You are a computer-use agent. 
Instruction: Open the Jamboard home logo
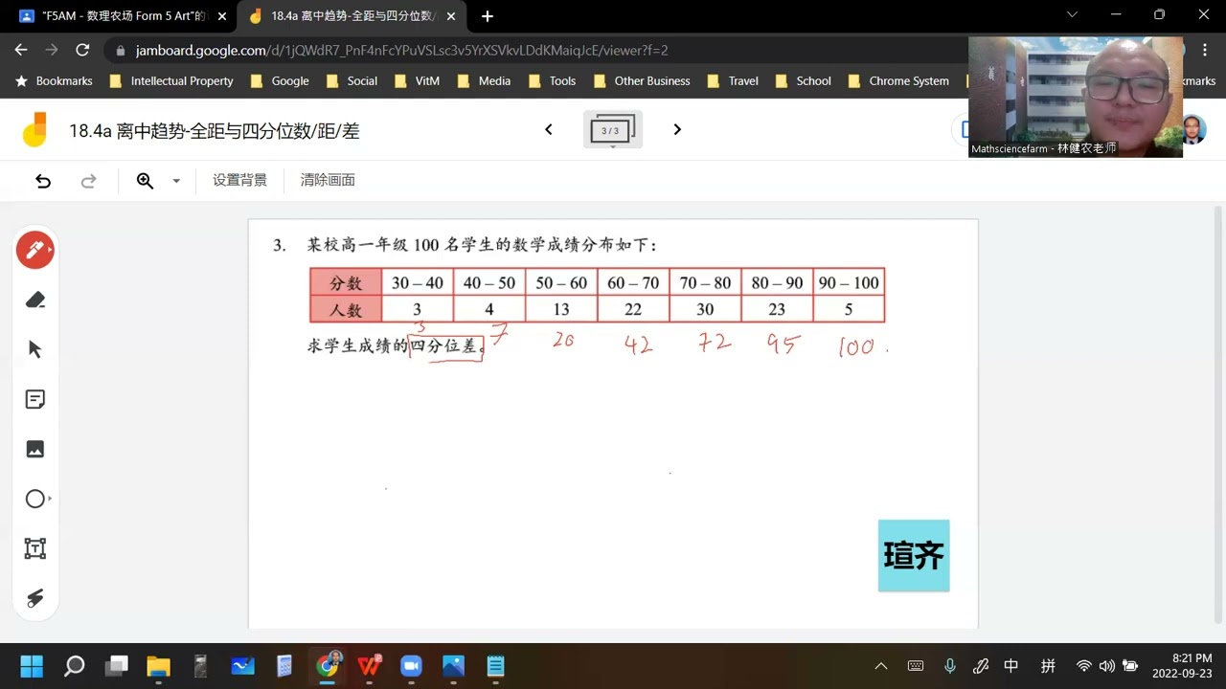pos(35,129)
